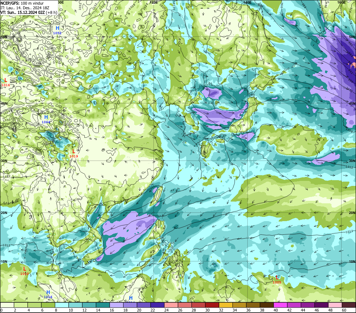Pick the bright magenta legend swatch starting at 40
This screenshot has width=356, height=313.
pyautogui.click(x=281, y=305)
